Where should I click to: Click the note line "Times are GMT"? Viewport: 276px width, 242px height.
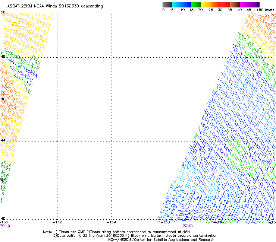(x=116, y=232)
